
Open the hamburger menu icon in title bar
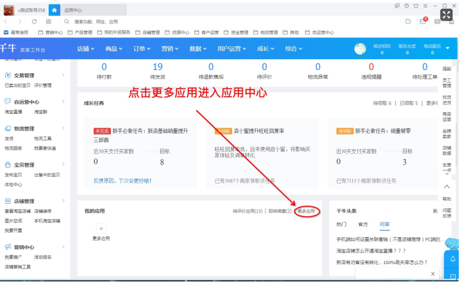425,6
